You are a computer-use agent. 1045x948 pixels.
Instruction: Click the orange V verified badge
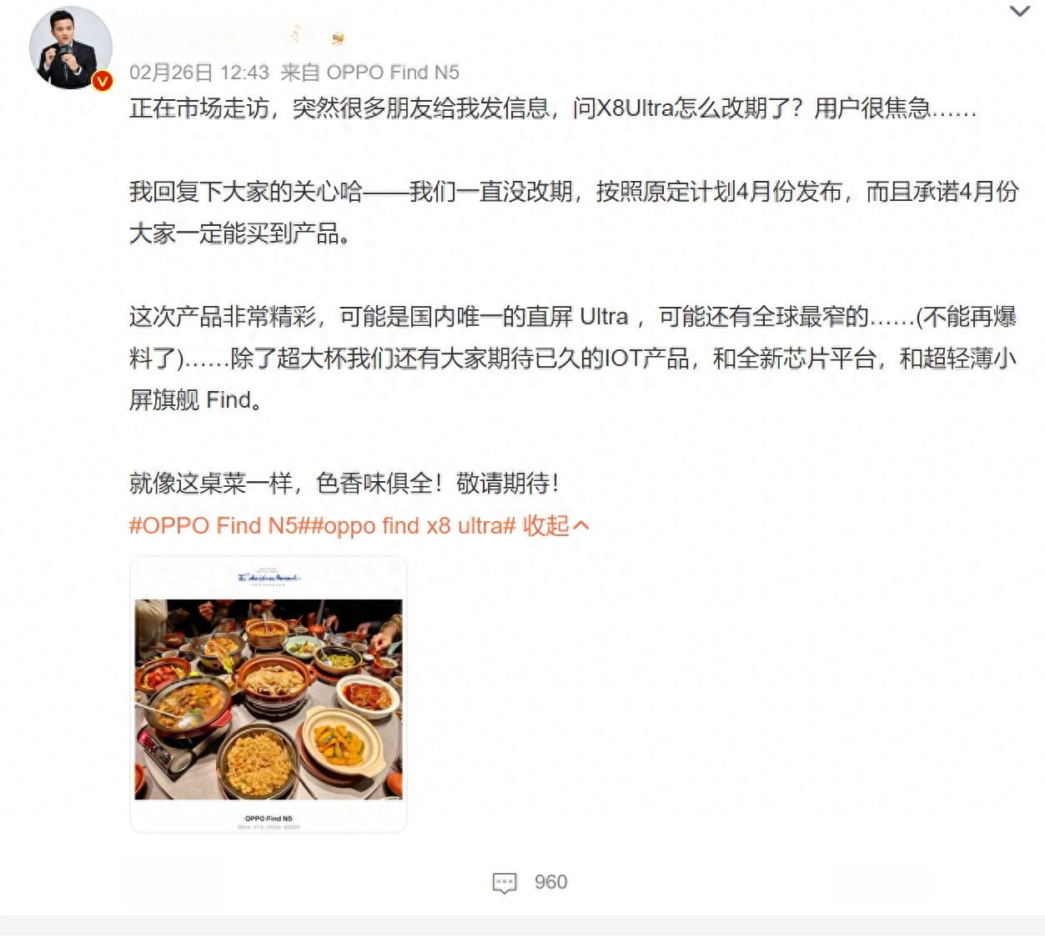(102, 80)
